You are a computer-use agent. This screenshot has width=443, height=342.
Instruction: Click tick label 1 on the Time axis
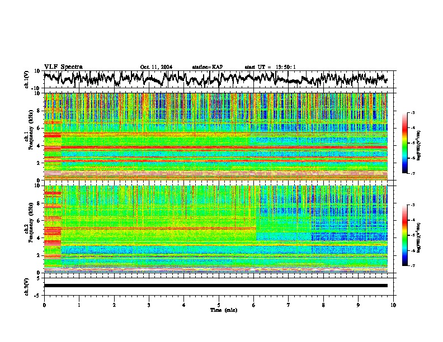tap(79, 305)
